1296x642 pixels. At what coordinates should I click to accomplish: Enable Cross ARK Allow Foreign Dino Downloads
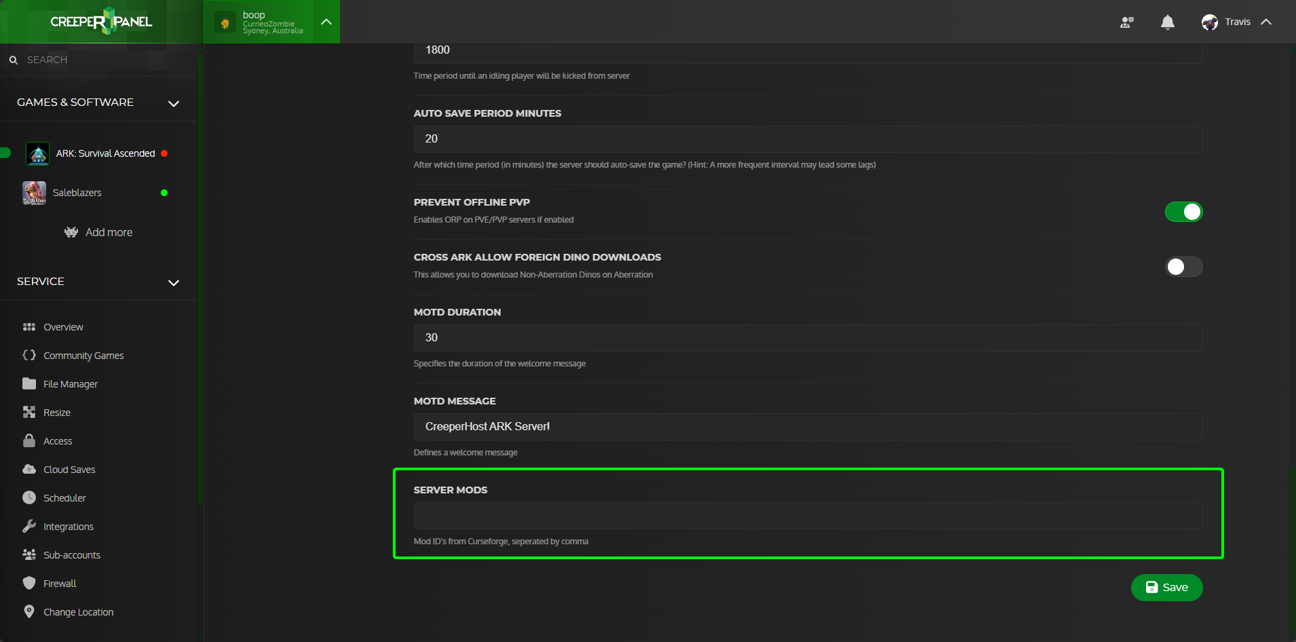1184,267
